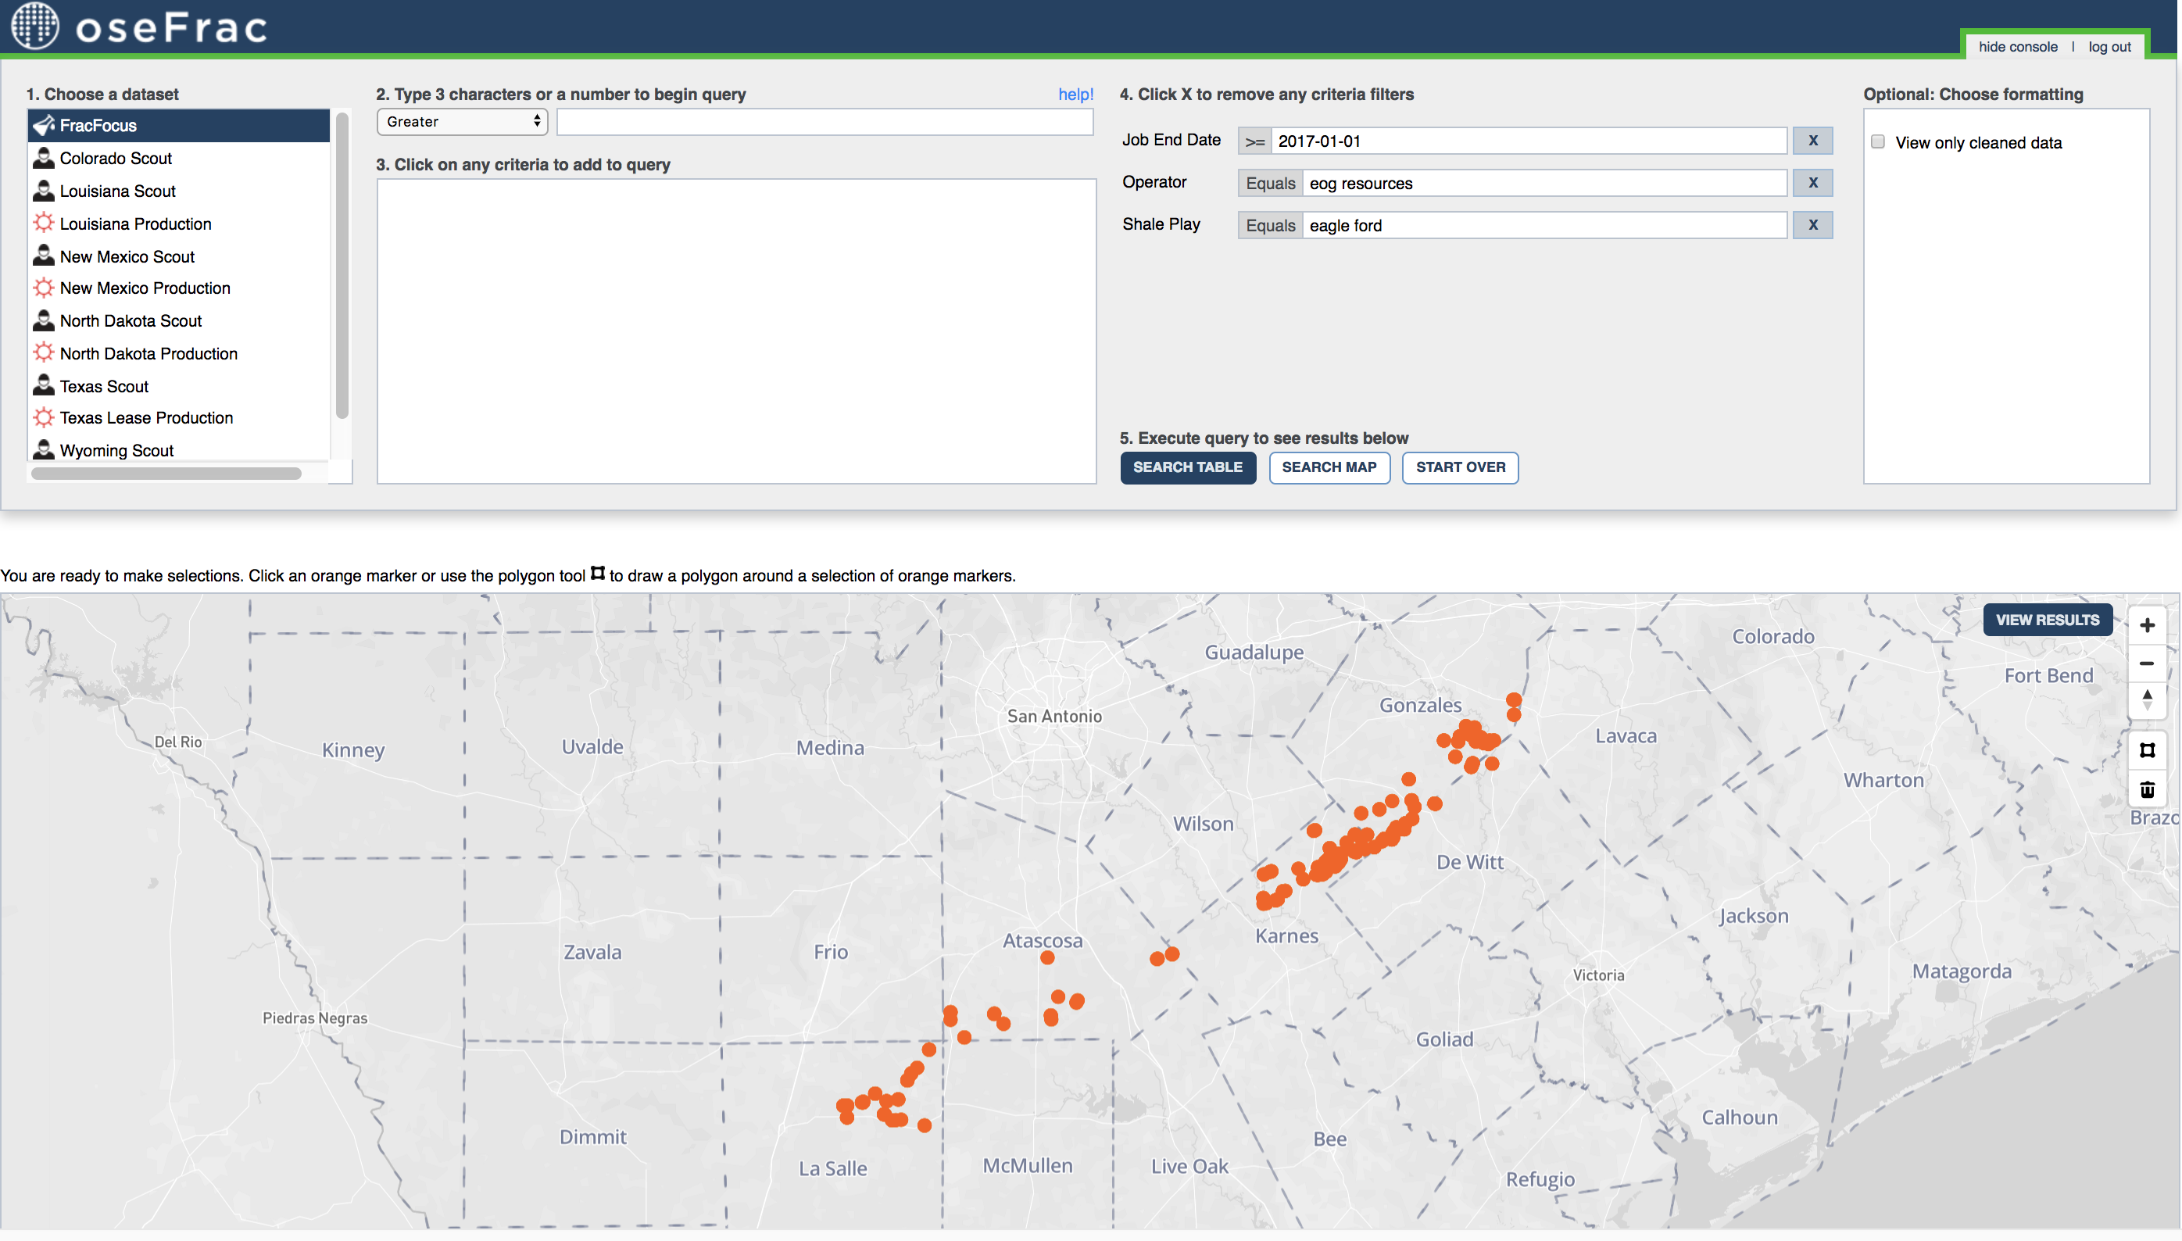2182x1241 pixels.
Task: Click the dataset list horizontal scrollbar
Action: click(166, 473)
